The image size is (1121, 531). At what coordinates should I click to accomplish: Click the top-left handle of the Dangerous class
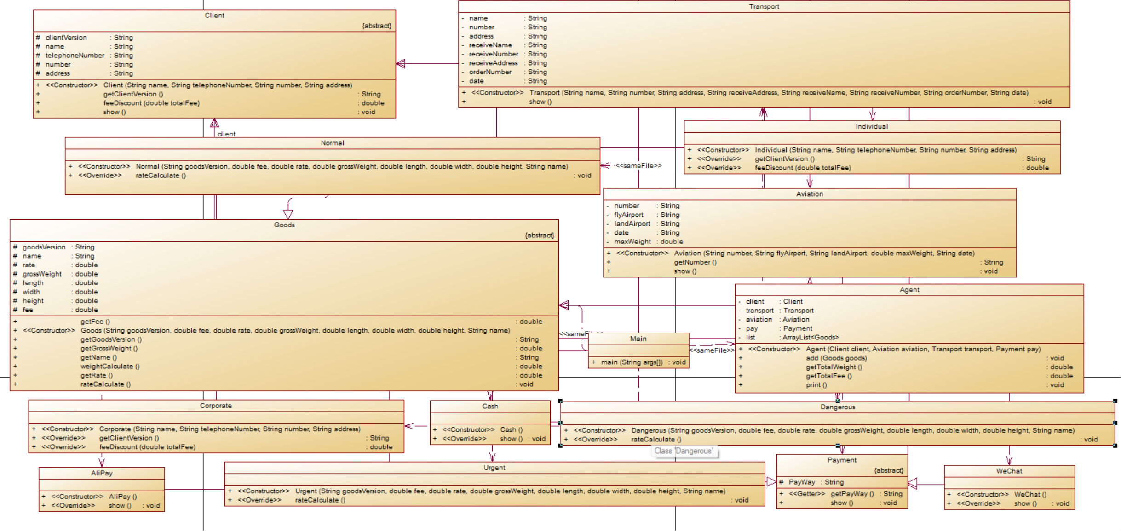560,401
